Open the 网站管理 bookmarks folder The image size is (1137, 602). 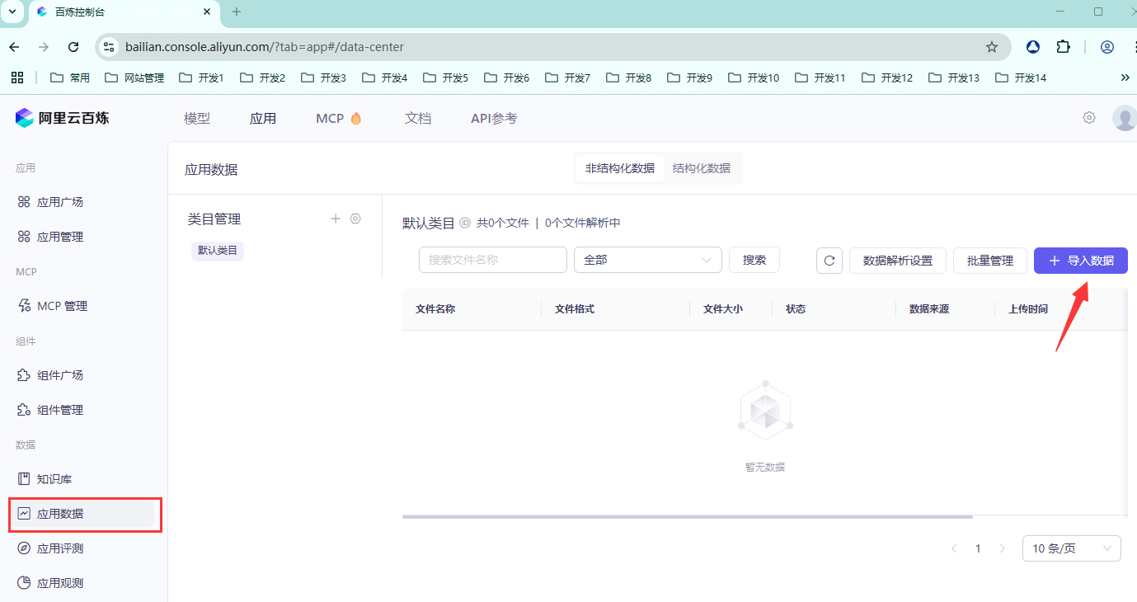click(134, 78)
